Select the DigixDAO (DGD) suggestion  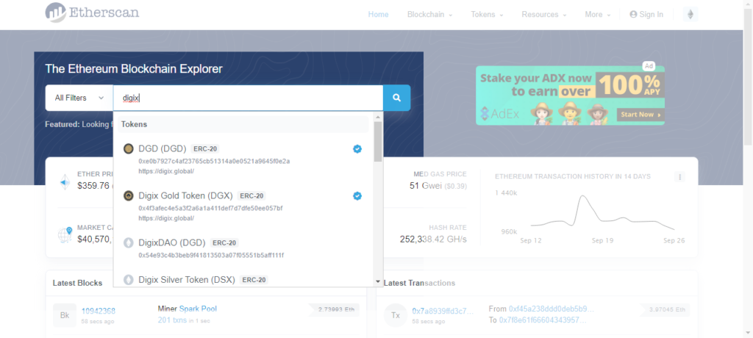243,248
